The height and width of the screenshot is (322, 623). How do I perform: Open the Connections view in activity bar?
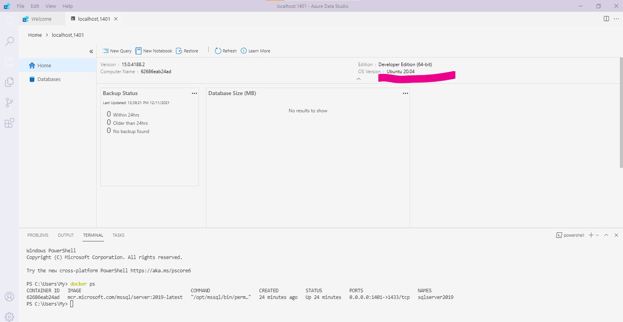[x=9, y=21]
